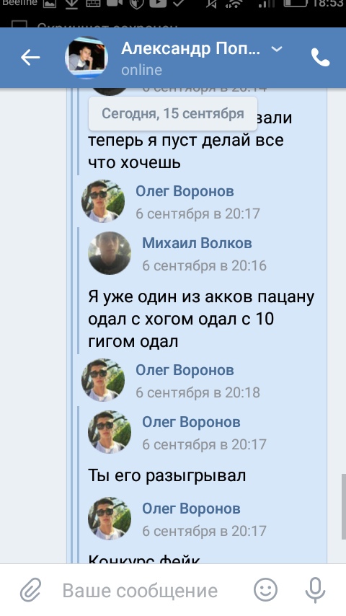Open Олег Воронов name above "Конкурс фейк"

[191, 509]
